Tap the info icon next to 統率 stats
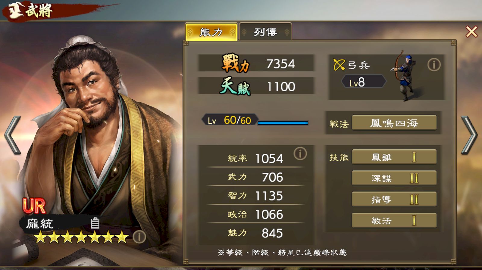Screen dimensions: 482x270 click(300, 154)
